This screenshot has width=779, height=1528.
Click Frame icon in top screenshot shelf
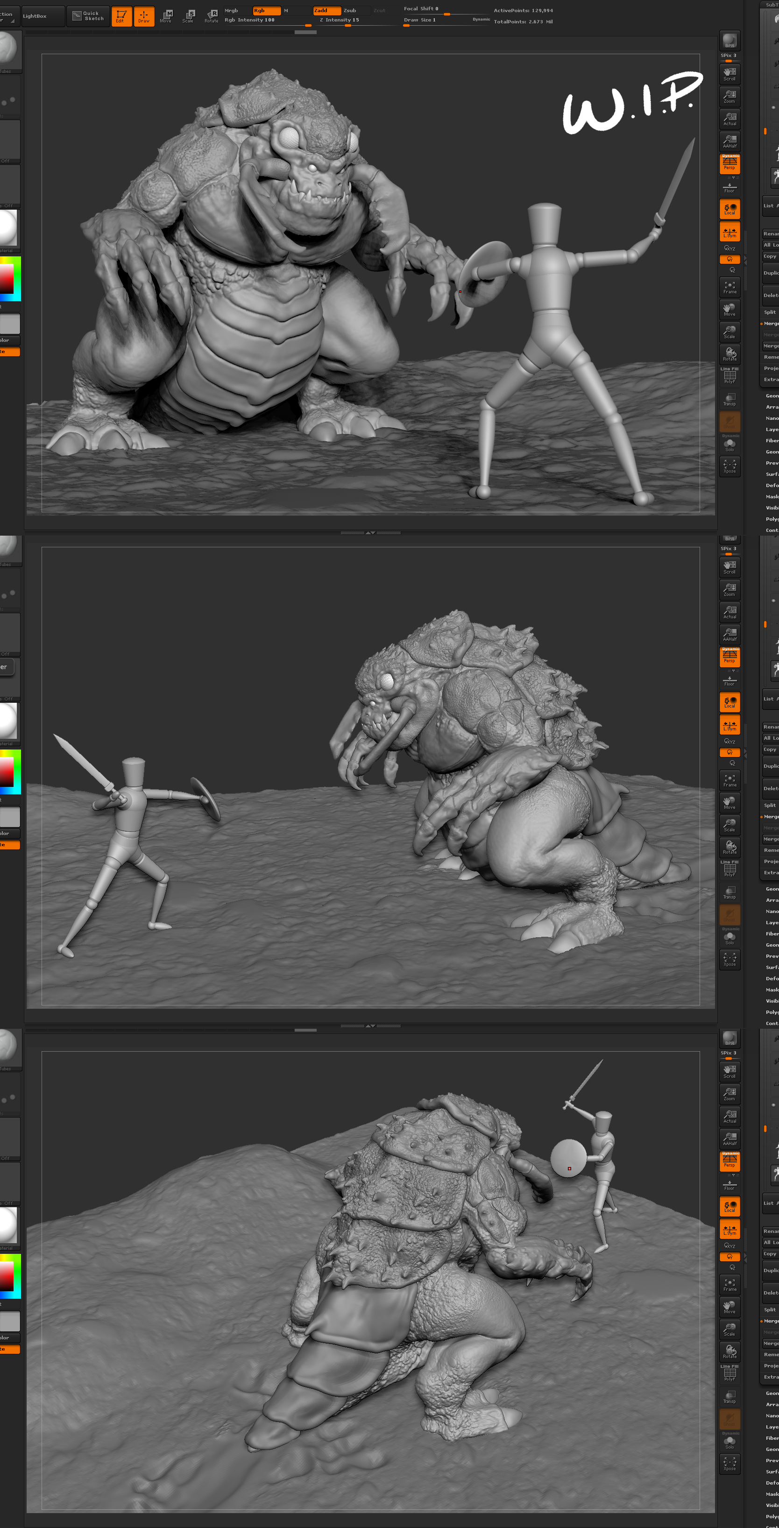click(x=730, y=287)
